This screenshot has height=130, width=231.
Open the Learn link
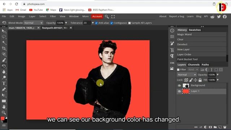(190, 16)
